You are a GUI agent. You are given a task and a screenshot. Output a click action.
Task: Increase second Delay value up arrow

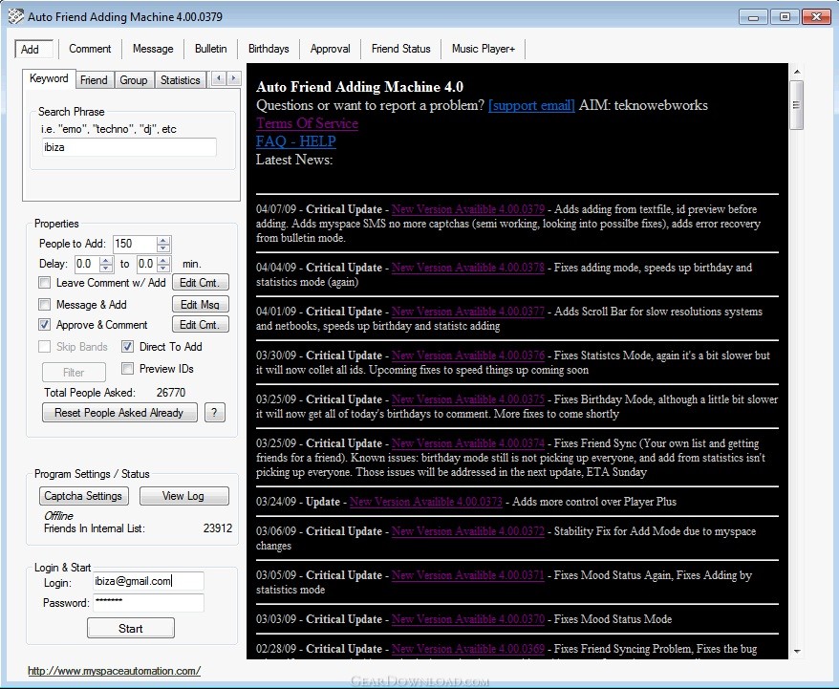[x=164, y=260]
